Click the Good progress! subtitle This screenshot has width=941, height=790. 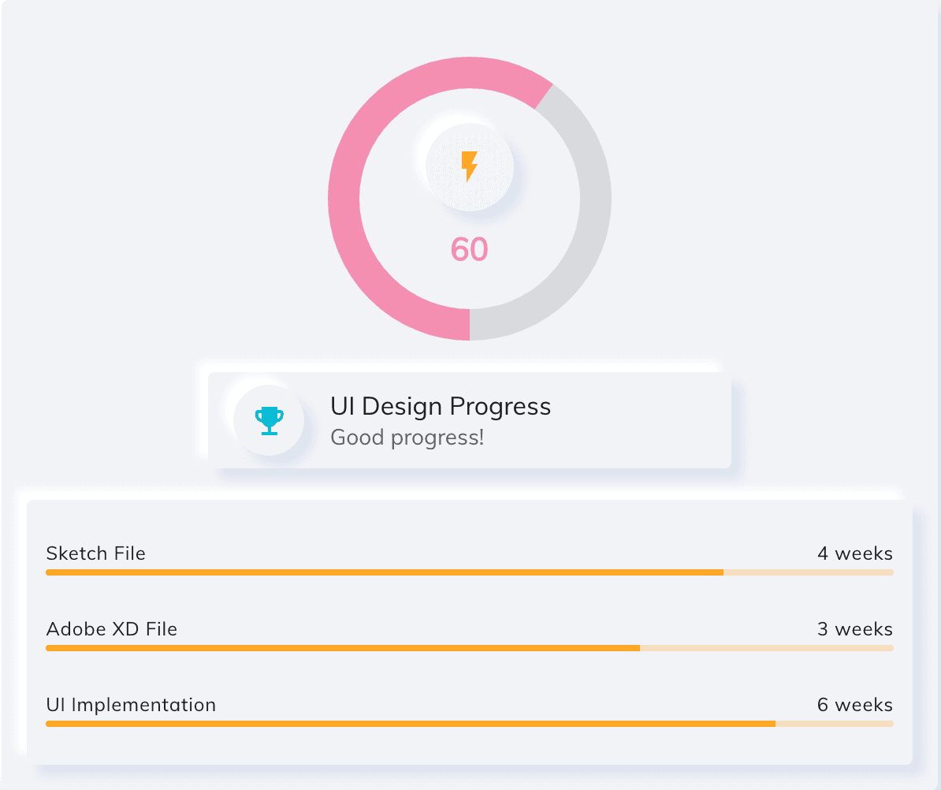(407, 437)
